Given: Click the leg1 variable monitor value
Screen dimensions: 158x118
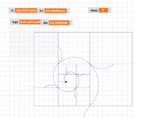Looking at the screenshot, I should [x=30, y=22].
